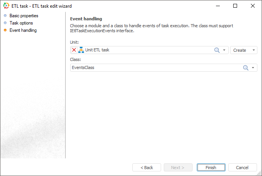Viewport: 262px width, 176px height.
Task: Click the Create unit button
Action: (x=240, y=50)
